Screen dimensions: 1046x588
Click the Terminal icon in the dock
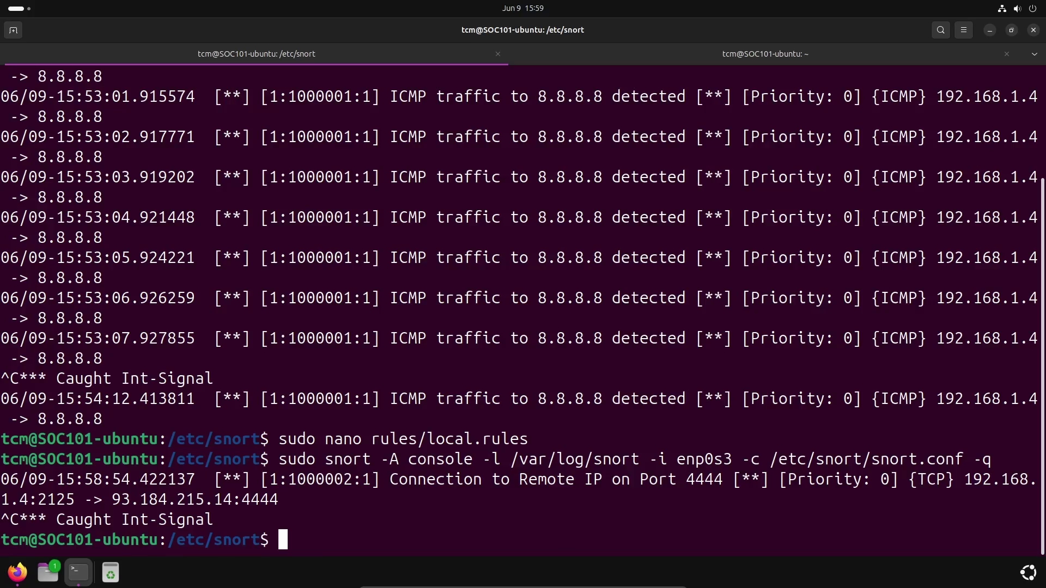(x=78, y=572)
